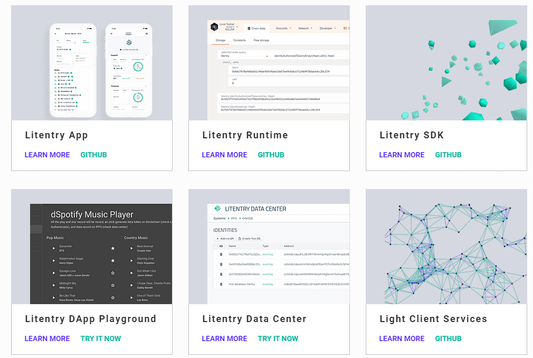Click star icon beside Savage Love track
Viewport: 533px width, 358px height.
[x=113, y=273]
